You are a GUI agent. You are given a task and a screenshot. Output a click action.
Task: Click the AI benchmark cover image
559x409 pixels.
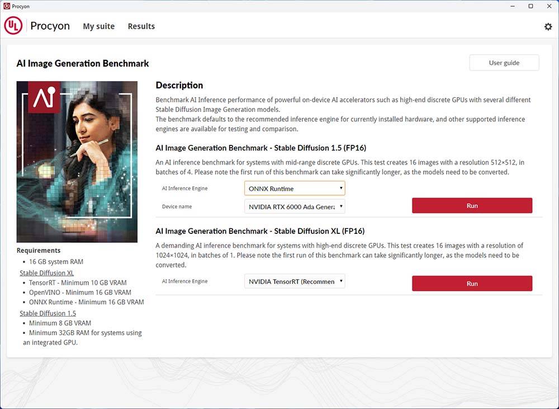[77, 162]
